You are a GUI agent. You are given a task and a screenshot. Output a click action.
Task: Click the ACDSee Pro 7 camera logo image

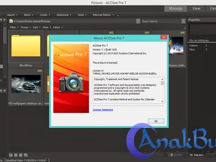coord(71,78)
